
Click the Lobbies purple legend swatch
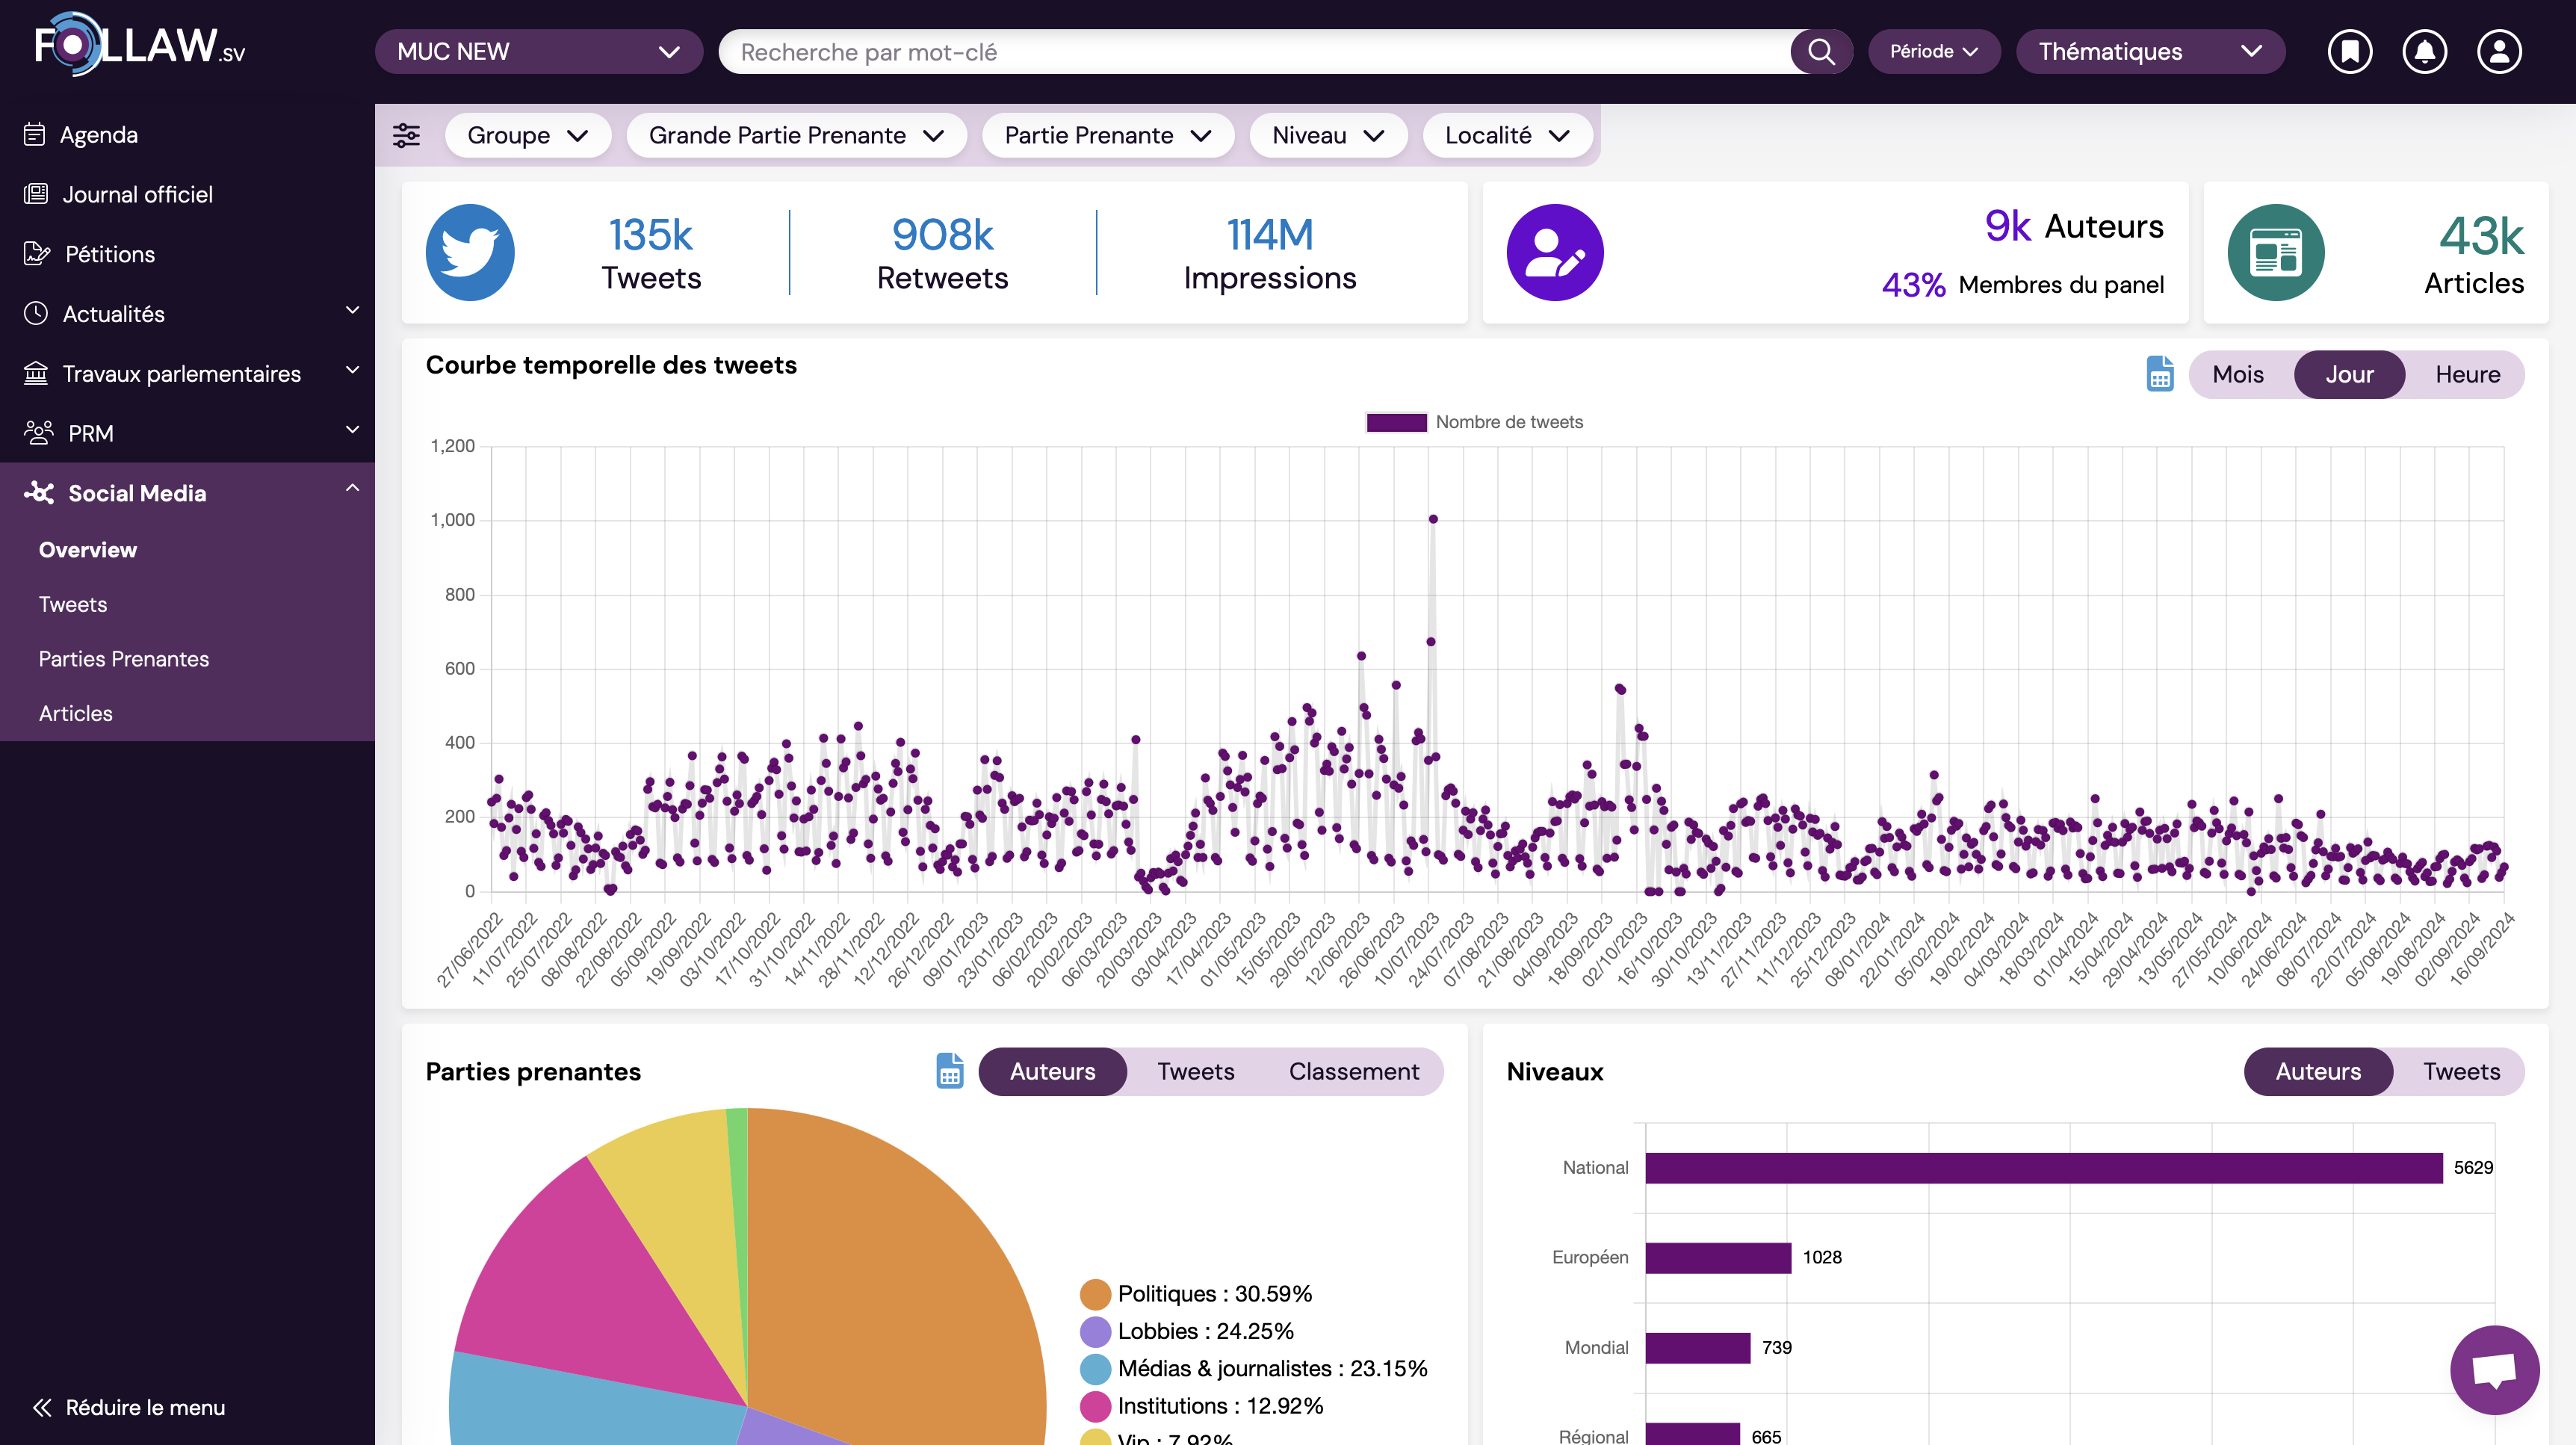pyautogui.click(x=1096, y=1331)
